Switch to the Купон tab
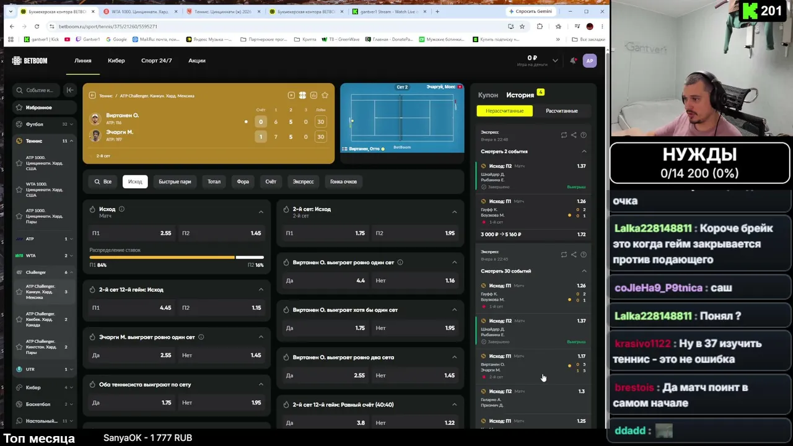 click(488, 95)
